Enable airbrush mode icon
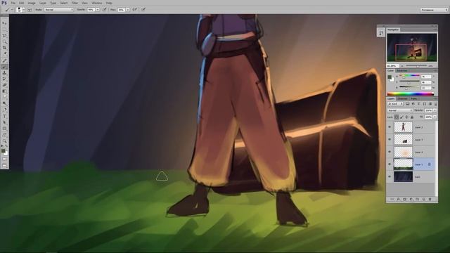Viewport: 450px width, 253px height. (x=134, y=9)
